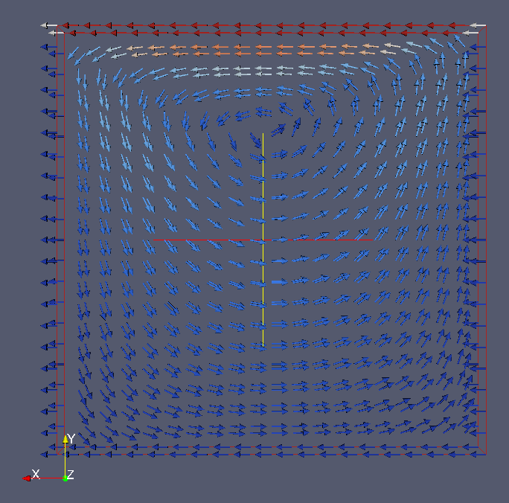Click the X label of orientation axes
509x503 pixels.
point(36,473)
